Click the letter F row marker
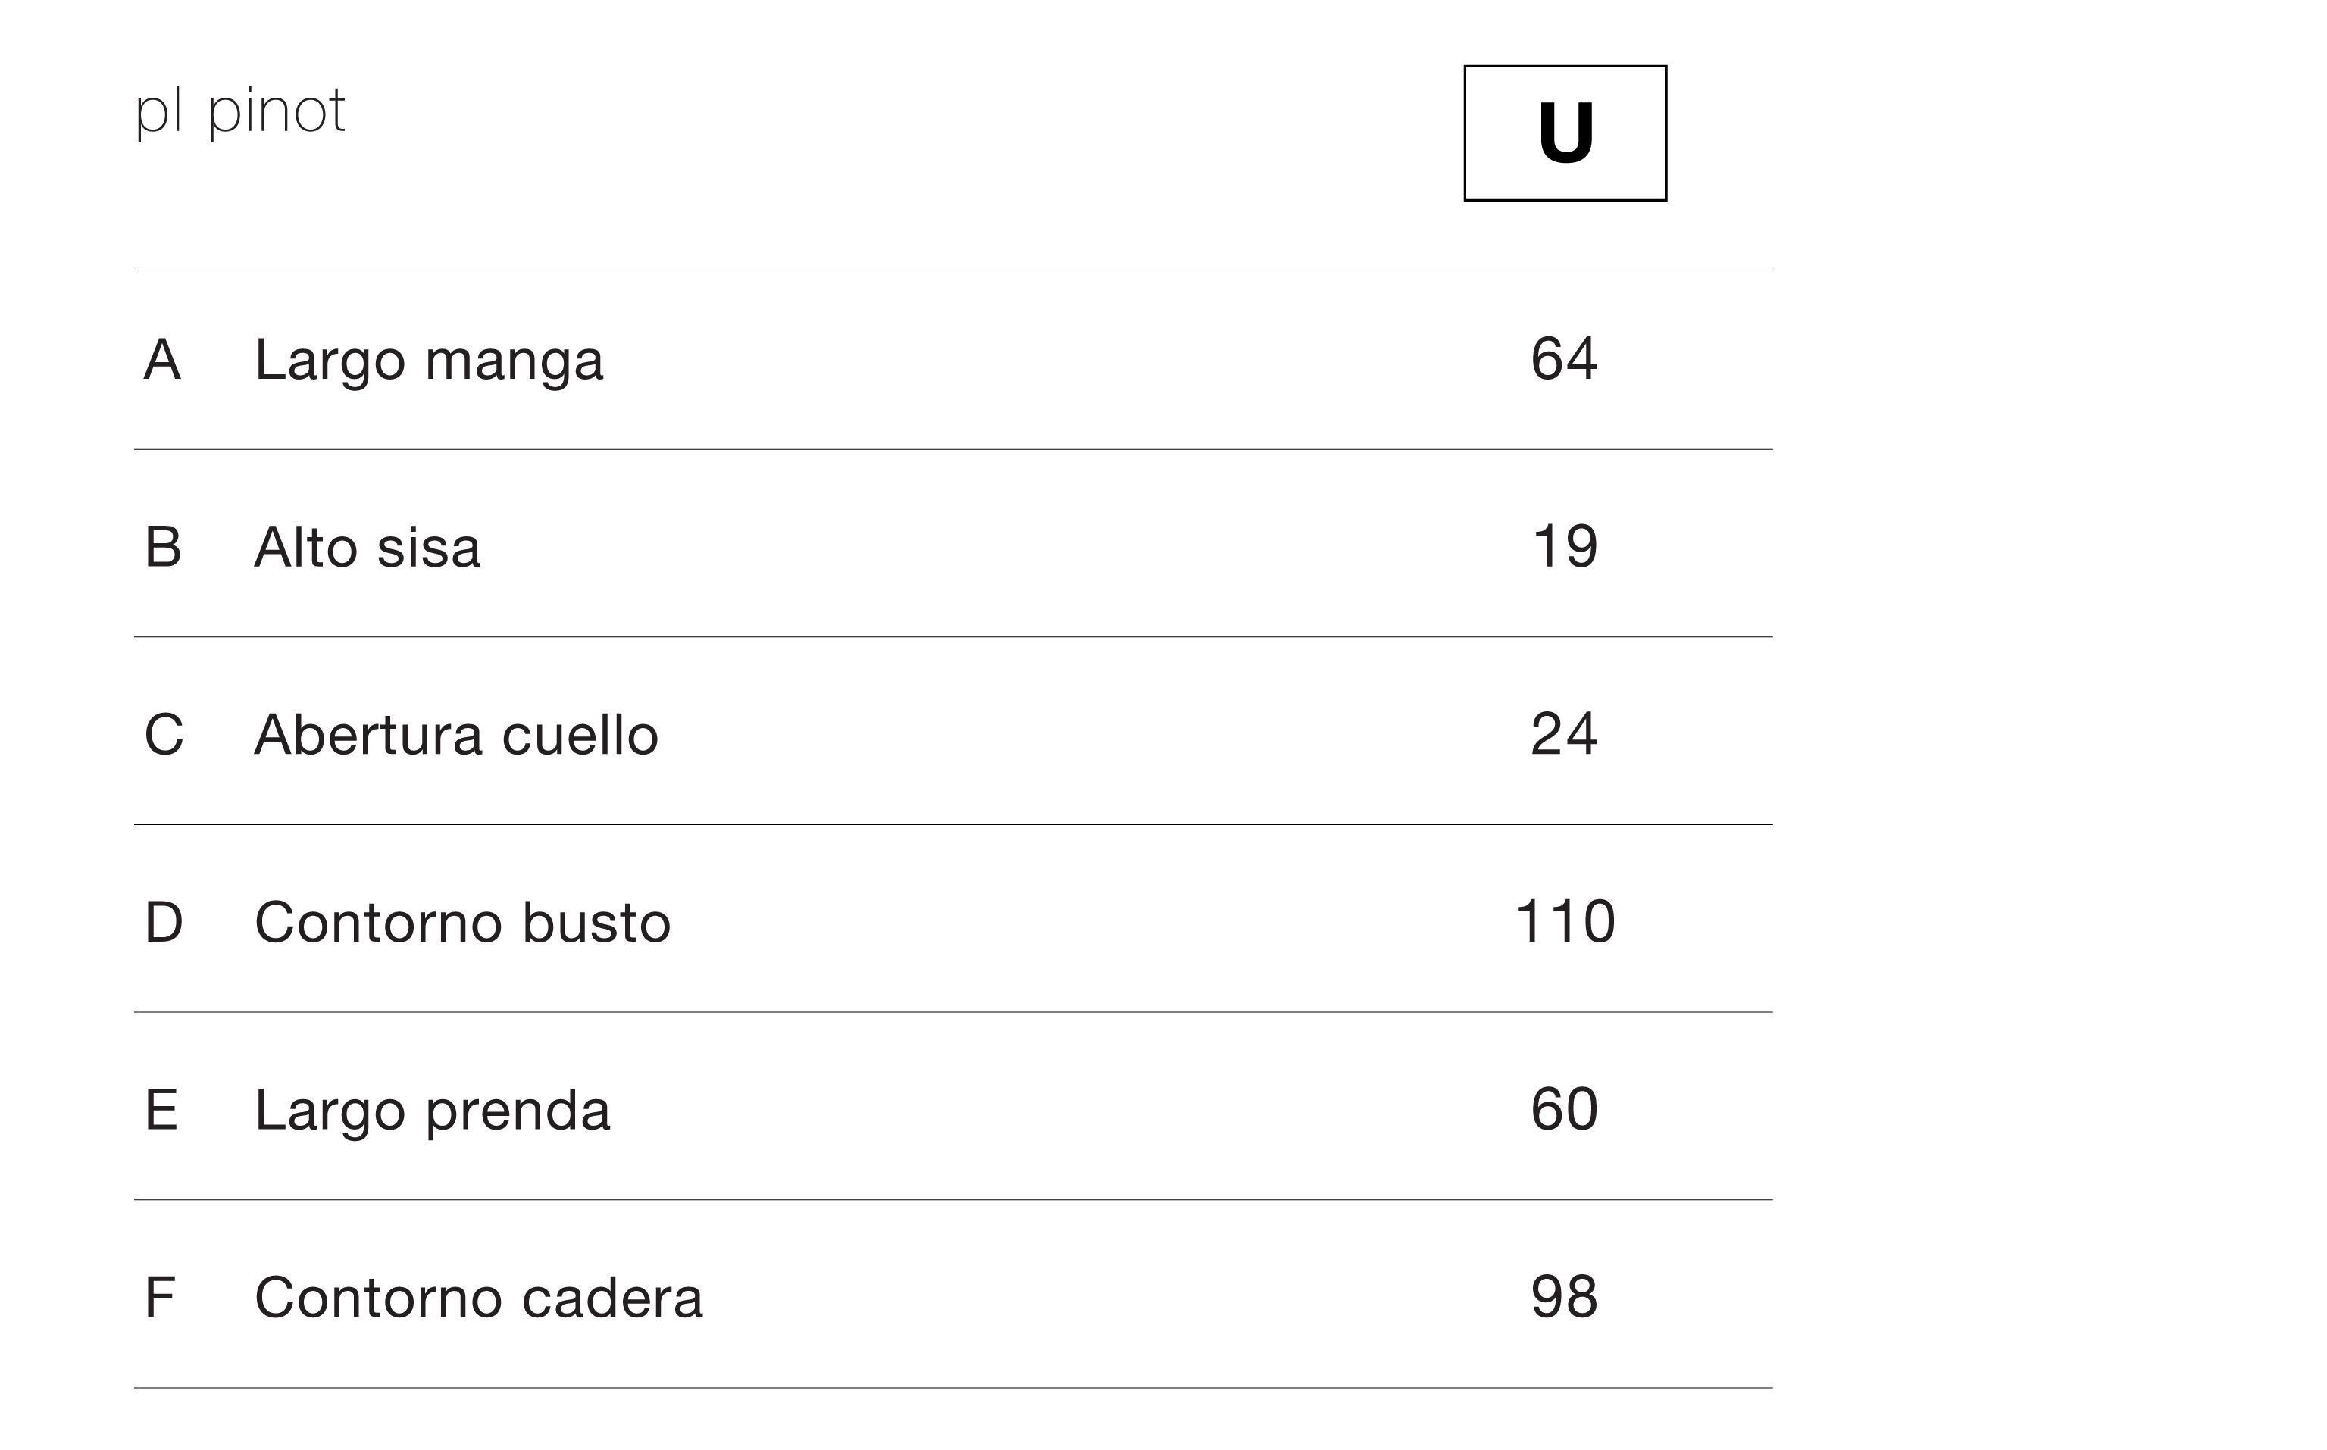 pos(160,1298)
